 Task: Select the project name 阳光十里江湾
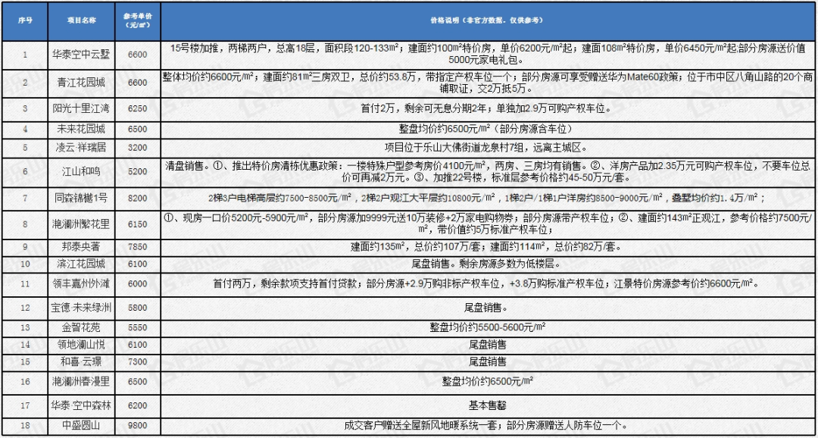(x=82, y=110)
